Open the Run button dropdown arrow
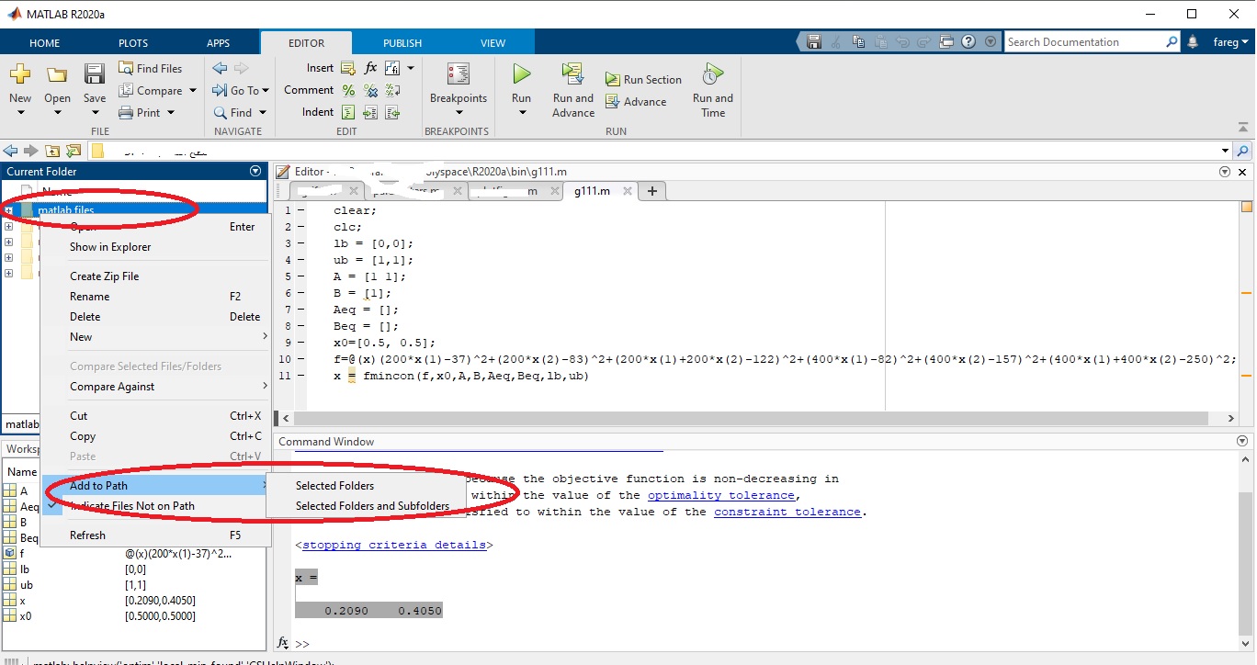 522,113
